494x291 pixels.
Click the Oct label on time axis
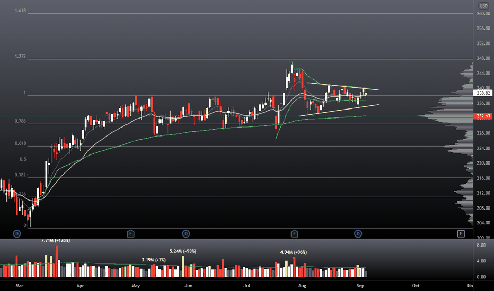(x=416, y=286)
